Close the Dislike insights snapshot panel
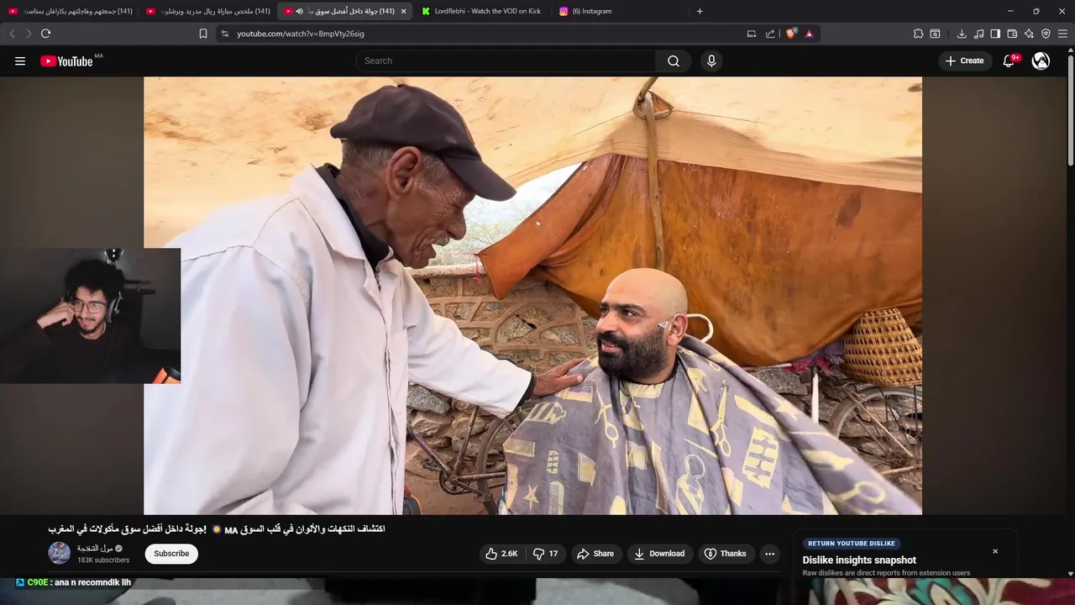 point(995,551)
